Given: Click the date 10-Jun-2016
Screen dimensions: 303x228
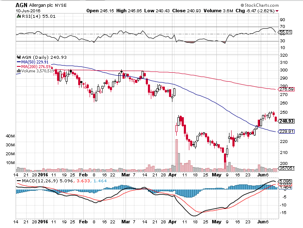Looking at the screenshot, I should (28, 11).
